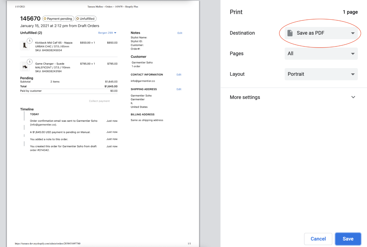The width and height of the screenshot is (367, 247).
Task: Click the Unfulfilled status badge
Action: click(x=86, y=19)
